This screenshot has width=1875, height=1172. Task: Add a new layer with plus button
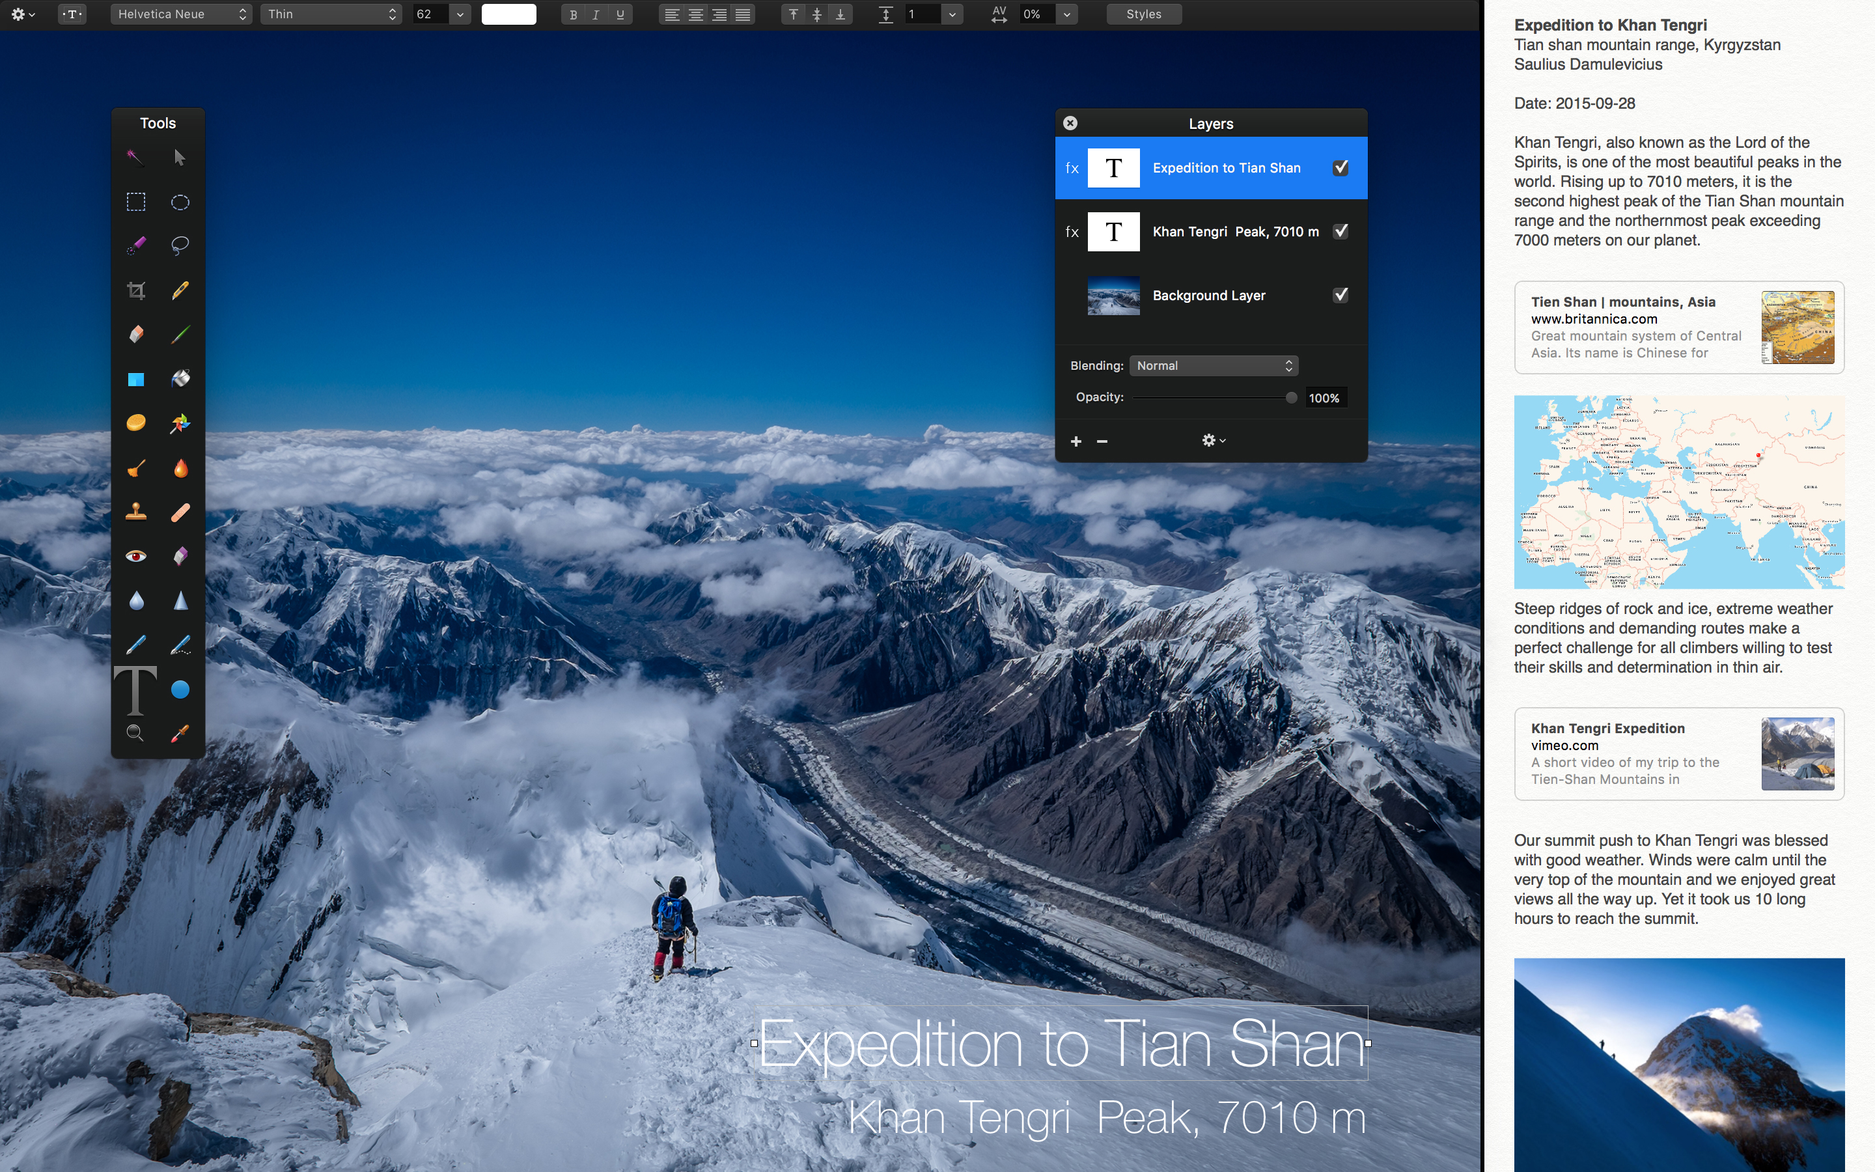[1076, 441]
